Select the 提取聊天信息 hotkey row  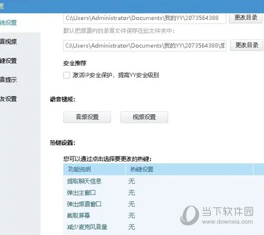164,181
